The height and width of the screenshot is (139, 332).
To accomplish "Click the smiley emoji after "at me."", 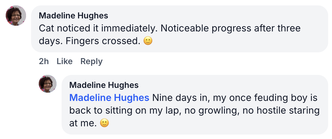I will point(104,123).
